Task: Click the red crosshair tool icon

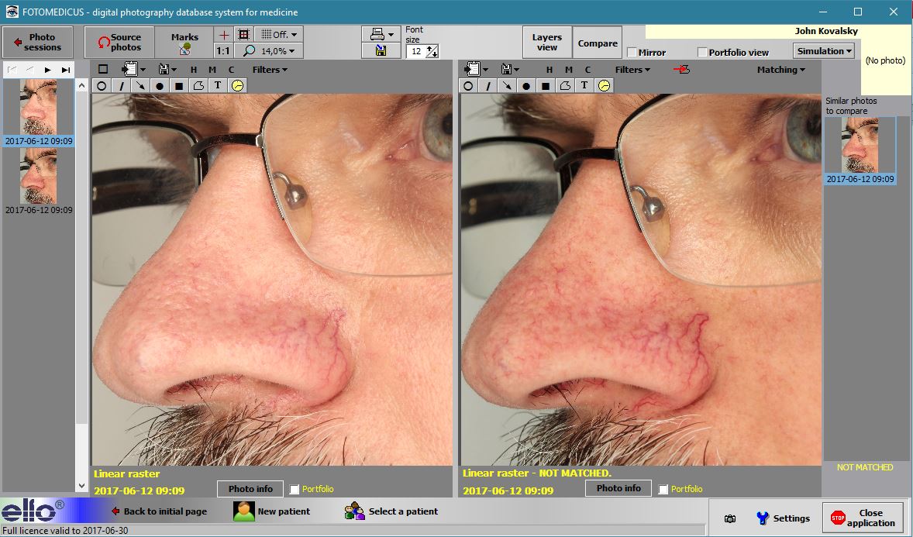Action: coord(223,35)
